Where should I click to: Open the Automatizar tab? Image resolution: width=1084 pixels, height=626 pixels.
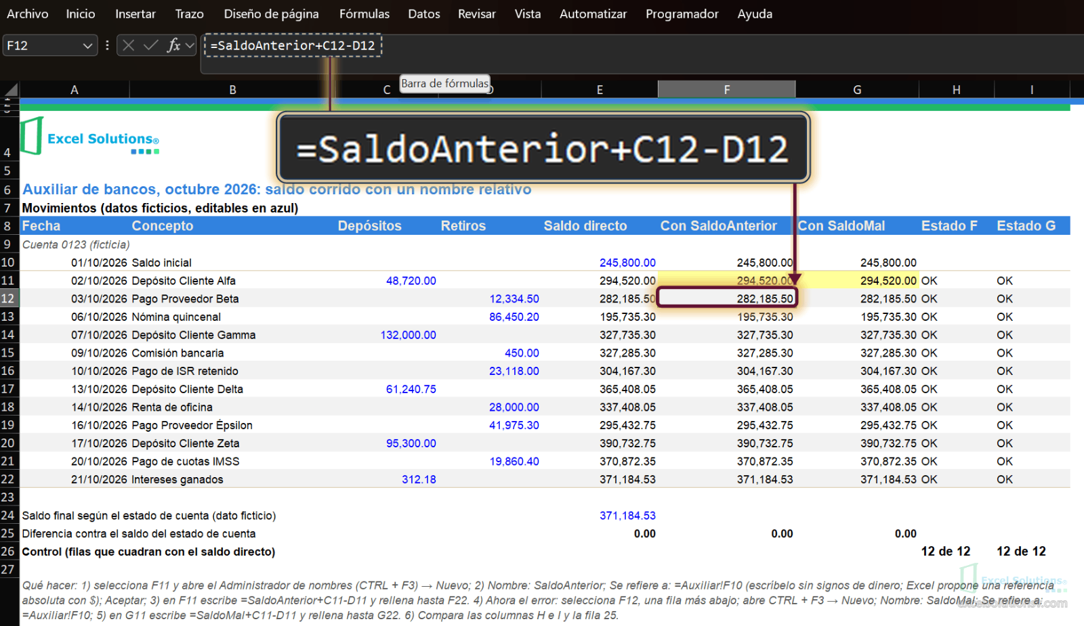point(593,14)
